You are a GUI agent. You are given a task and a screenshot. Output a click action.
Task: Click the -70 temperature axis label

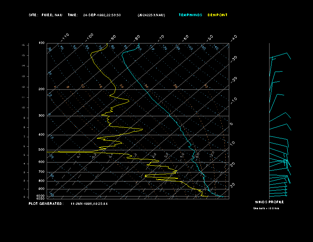pyautogui.click(x=161, y=38)
